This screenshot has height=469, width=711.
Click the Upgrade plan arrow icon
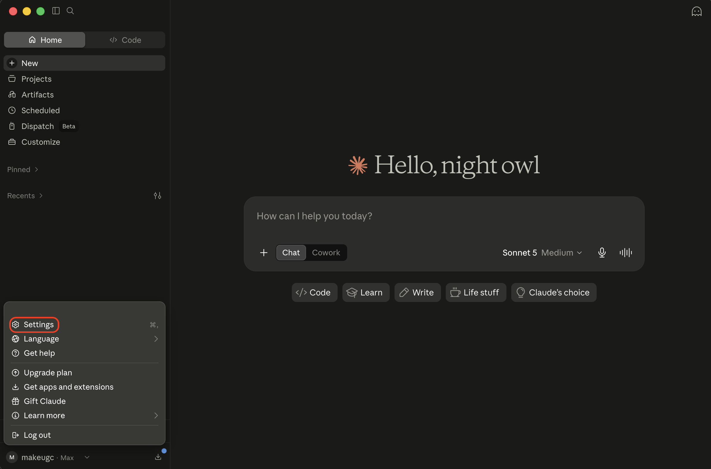[15, 373]
